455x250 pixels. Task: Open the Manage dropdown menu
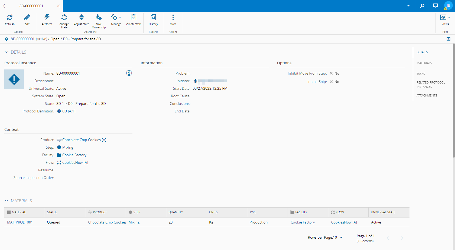(x=116, y=18)
